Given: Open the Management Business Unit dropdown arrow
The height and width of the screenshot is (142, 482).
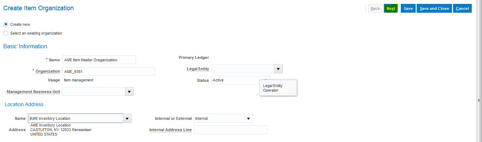Looking at the screenshot, I should click(129, 92).
